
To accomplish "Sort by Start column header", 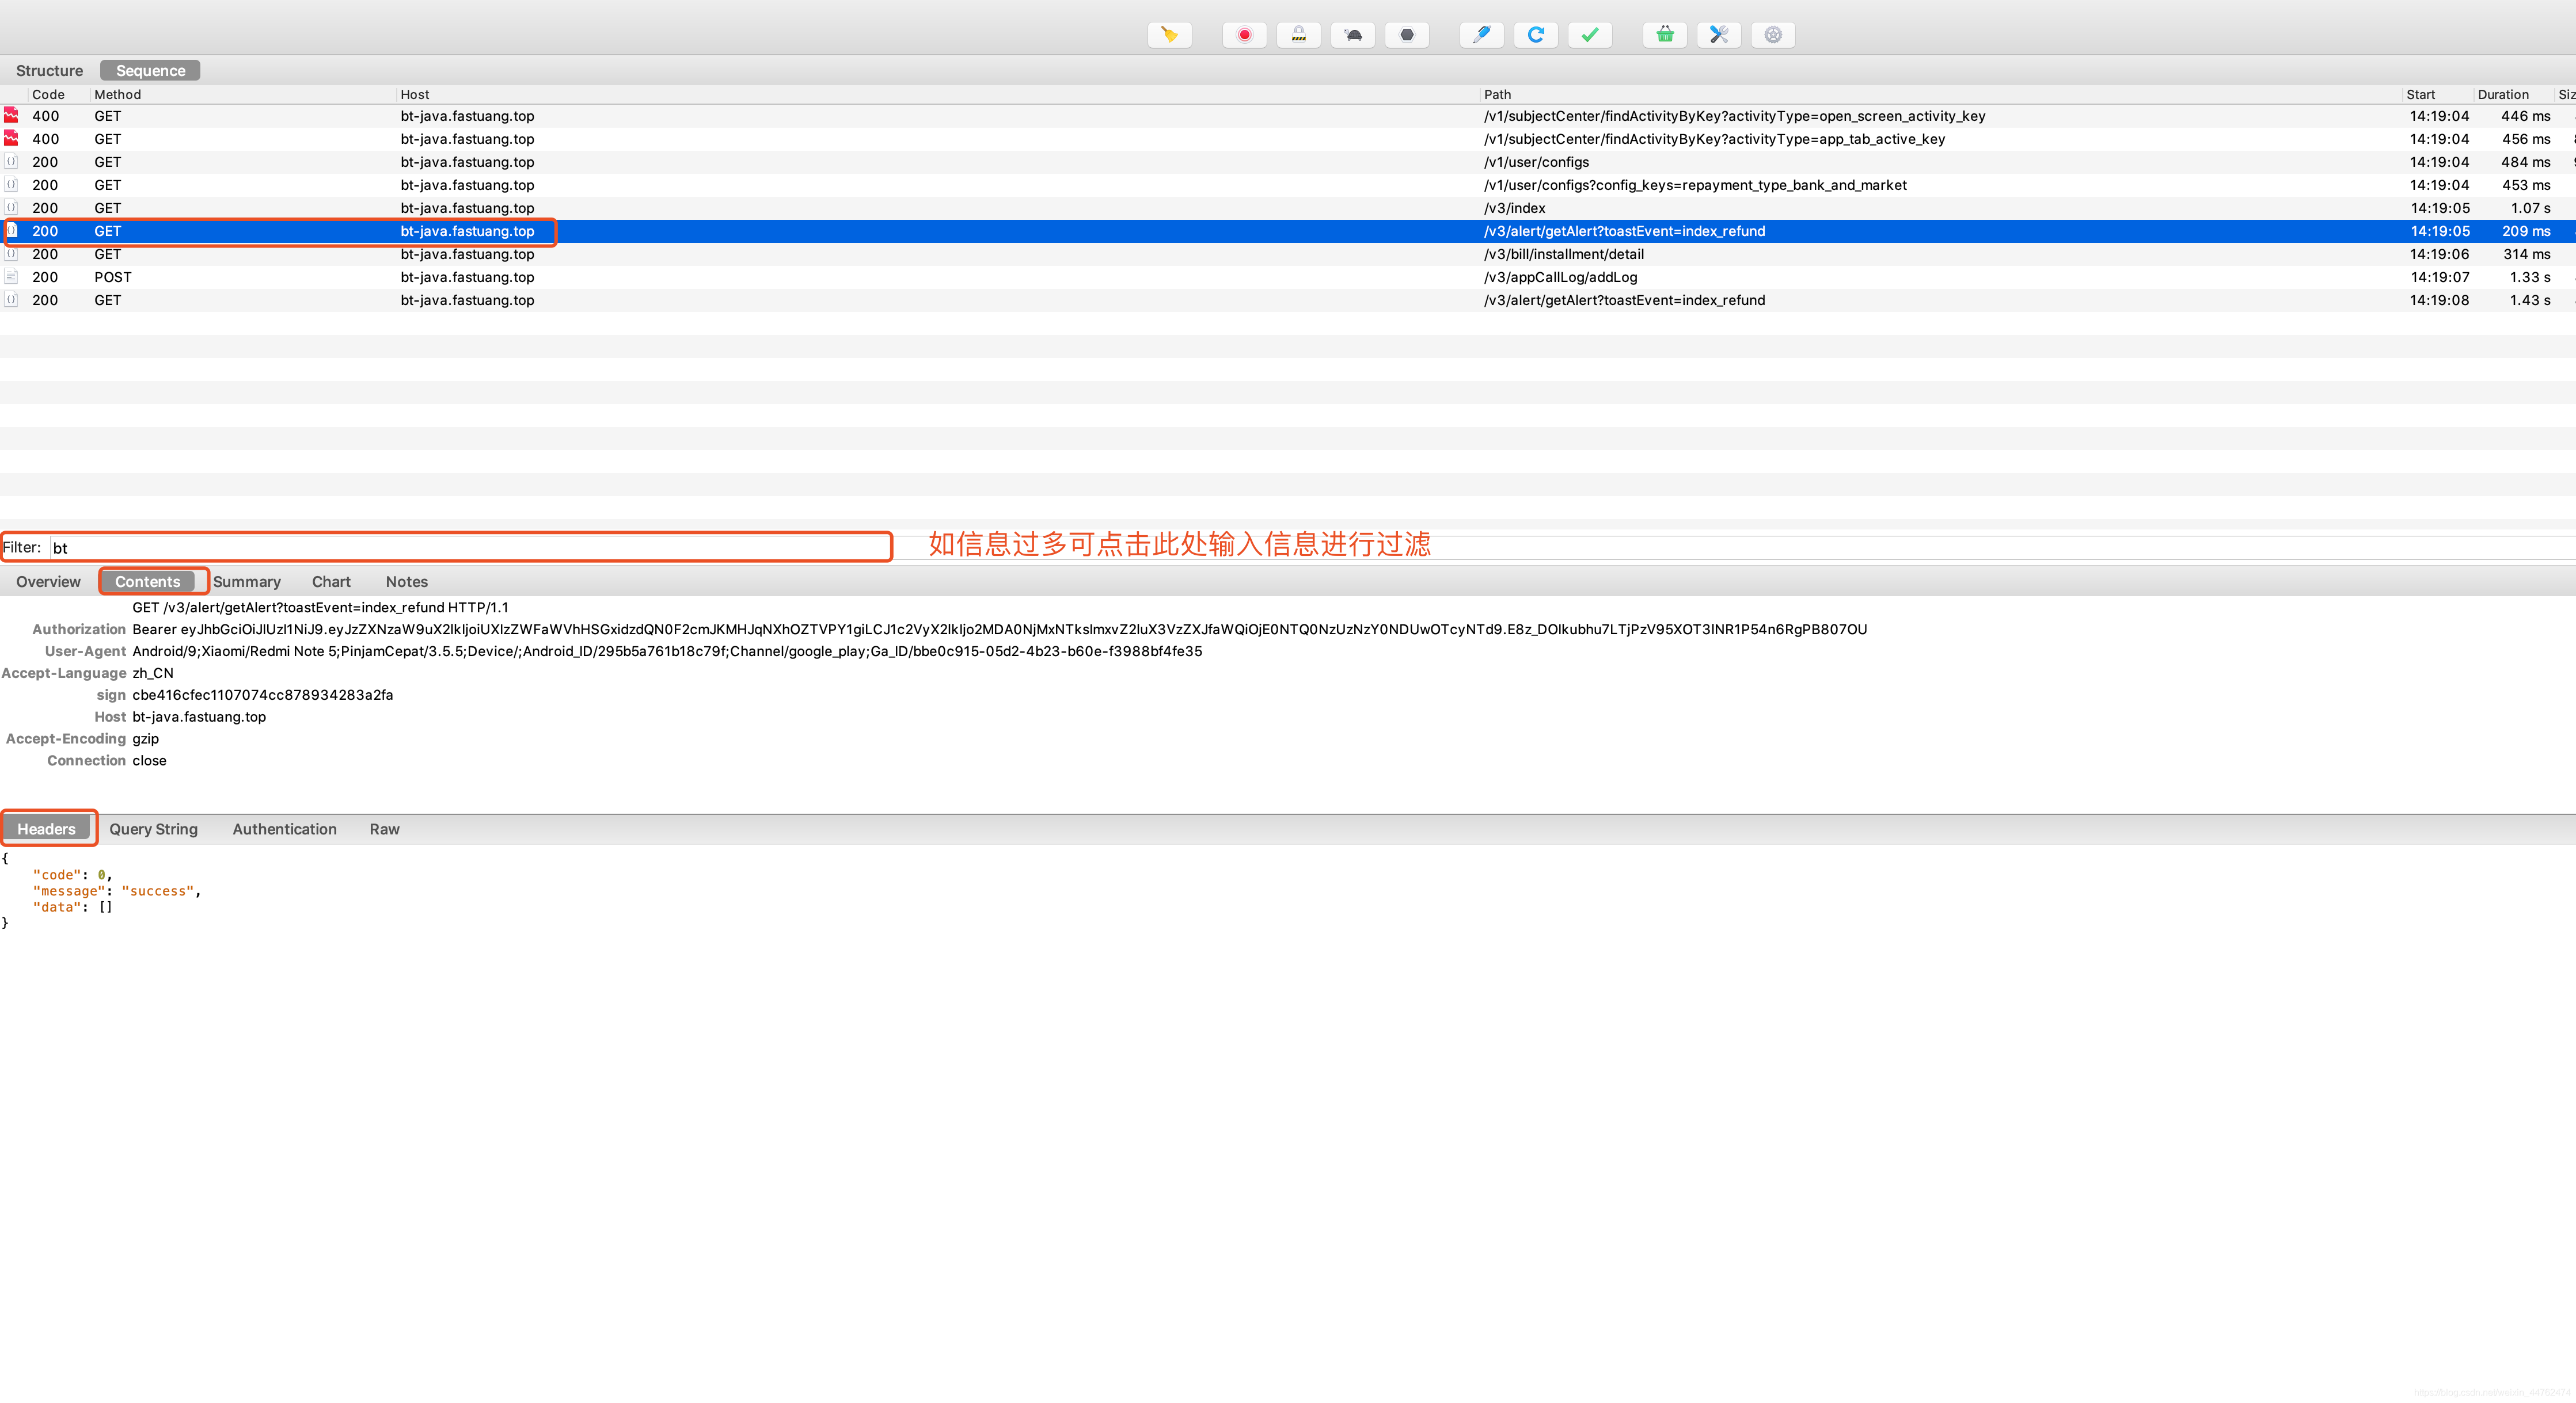I will pyautogui.click(x=2420, y=95).
